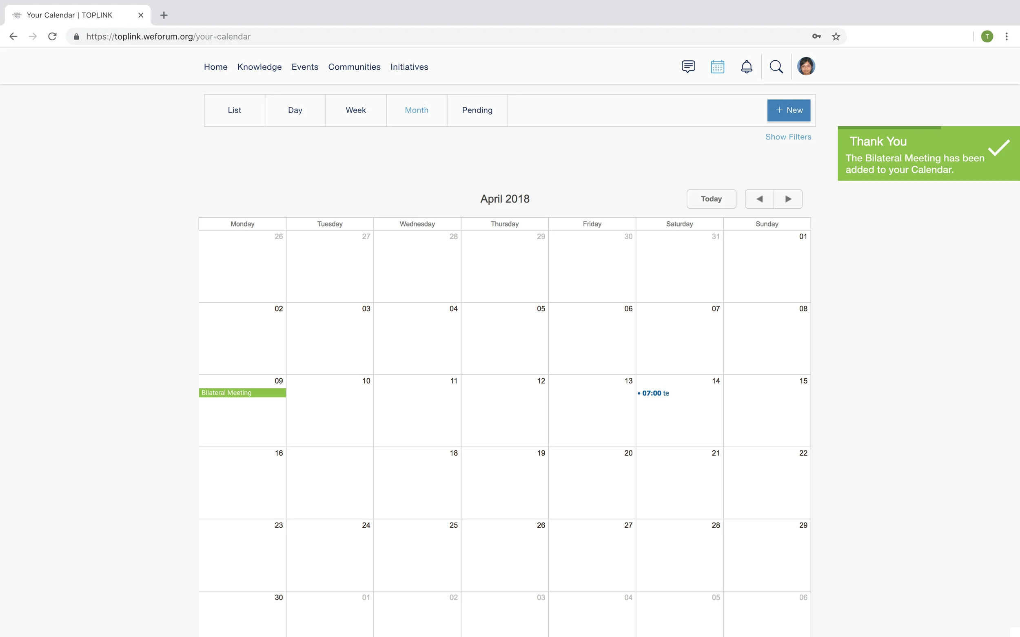Go to previous month arrow
Viewport: 1020px width, 637px height.
(759, 199)
